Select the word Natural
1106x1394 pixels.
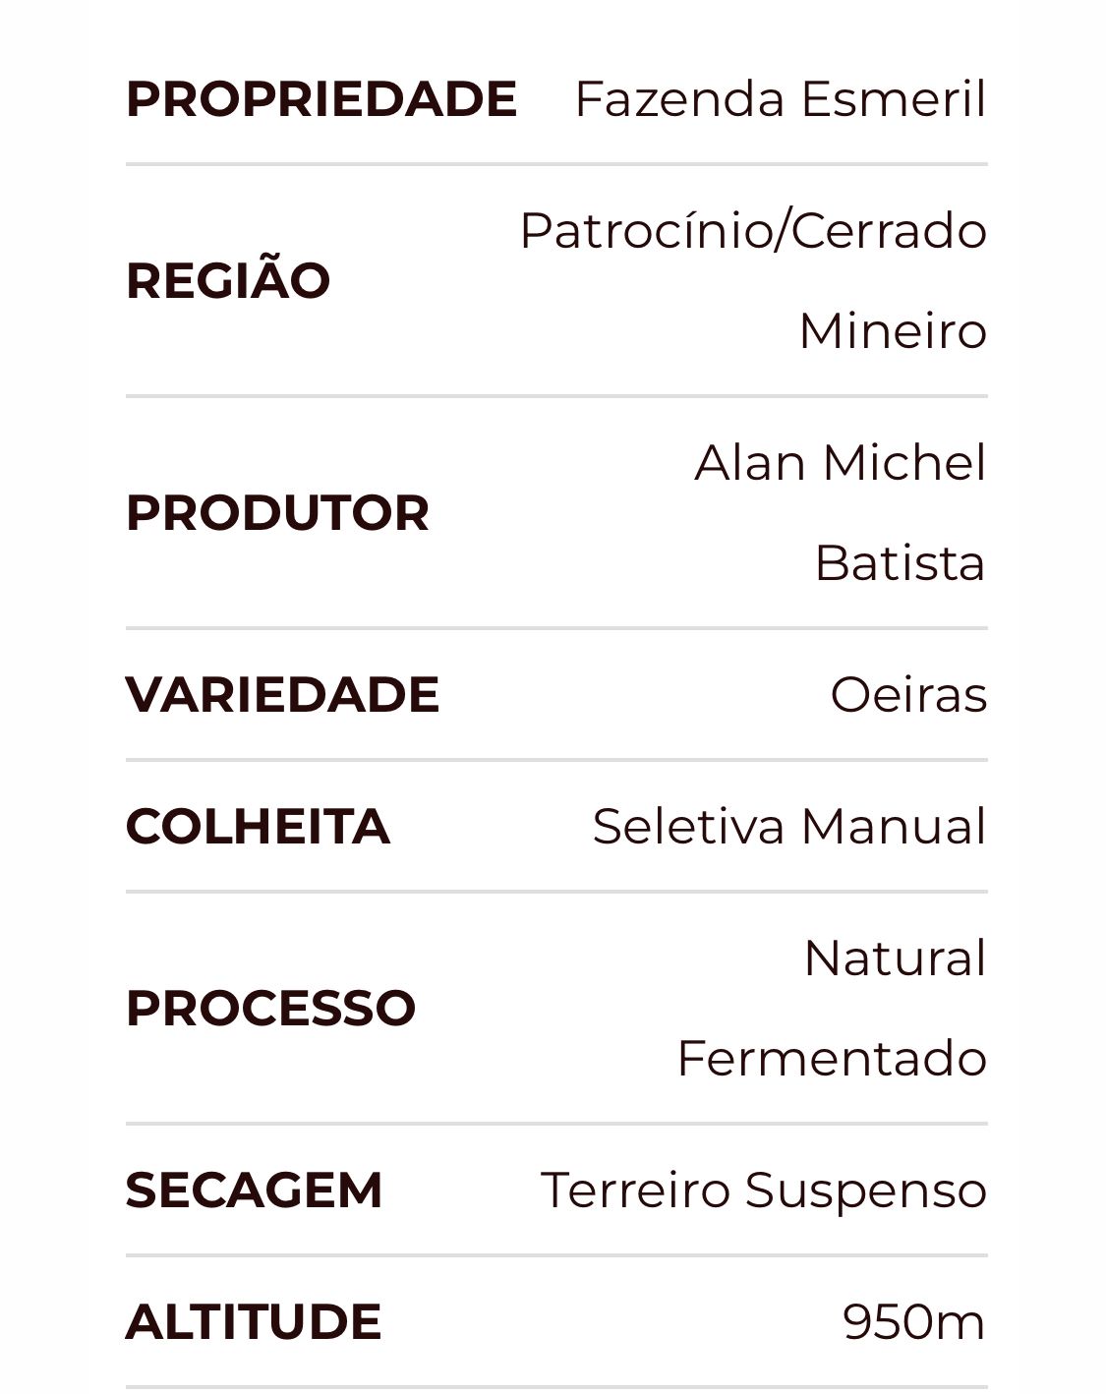pos(895,958)
